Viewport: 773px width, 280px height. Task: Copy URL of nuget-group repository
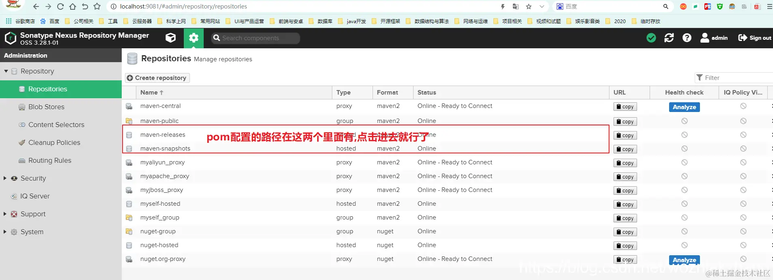tap(625, 232)
